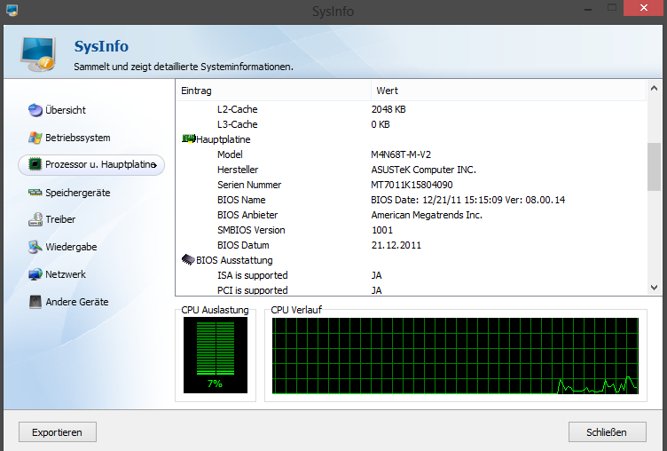The width and height of the screenshot is (667, 451).
Task: Click the Hauptplatine motherboard icon
Action: pos(188,138)
